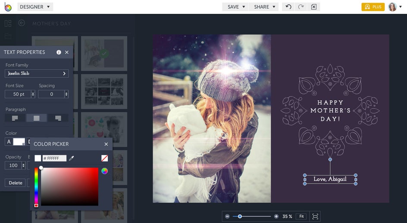Click the Font Size stepper arrows
407x223 pixels.
click(33, 94)
